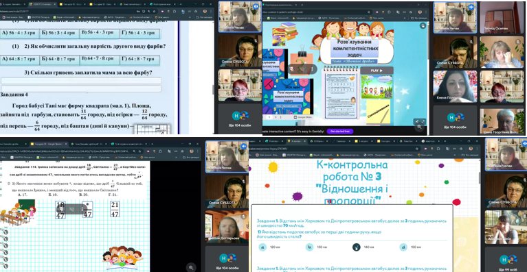Click speaking indicator on Чепак tile beside worksheet
Image resolution: width=527 pixels, height=272 pixels.
[x=256, y=6]
